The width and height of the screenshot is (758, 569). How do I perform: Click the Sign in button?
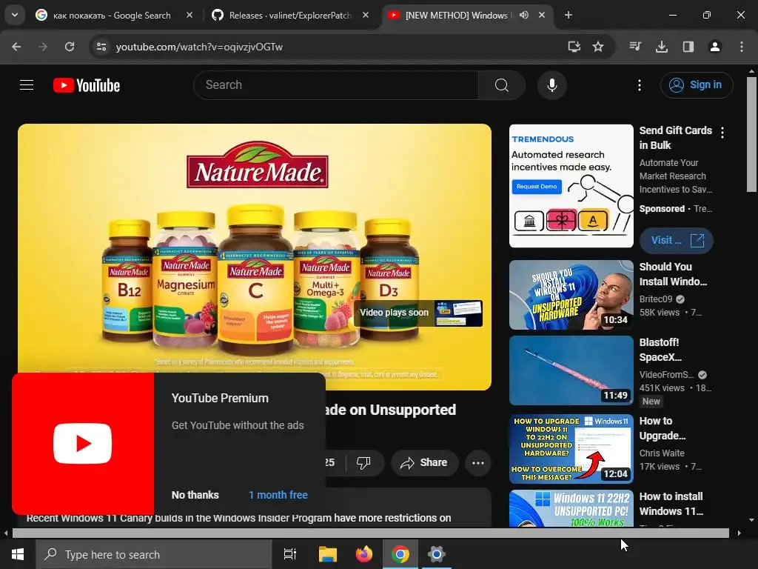pos(696,85)
